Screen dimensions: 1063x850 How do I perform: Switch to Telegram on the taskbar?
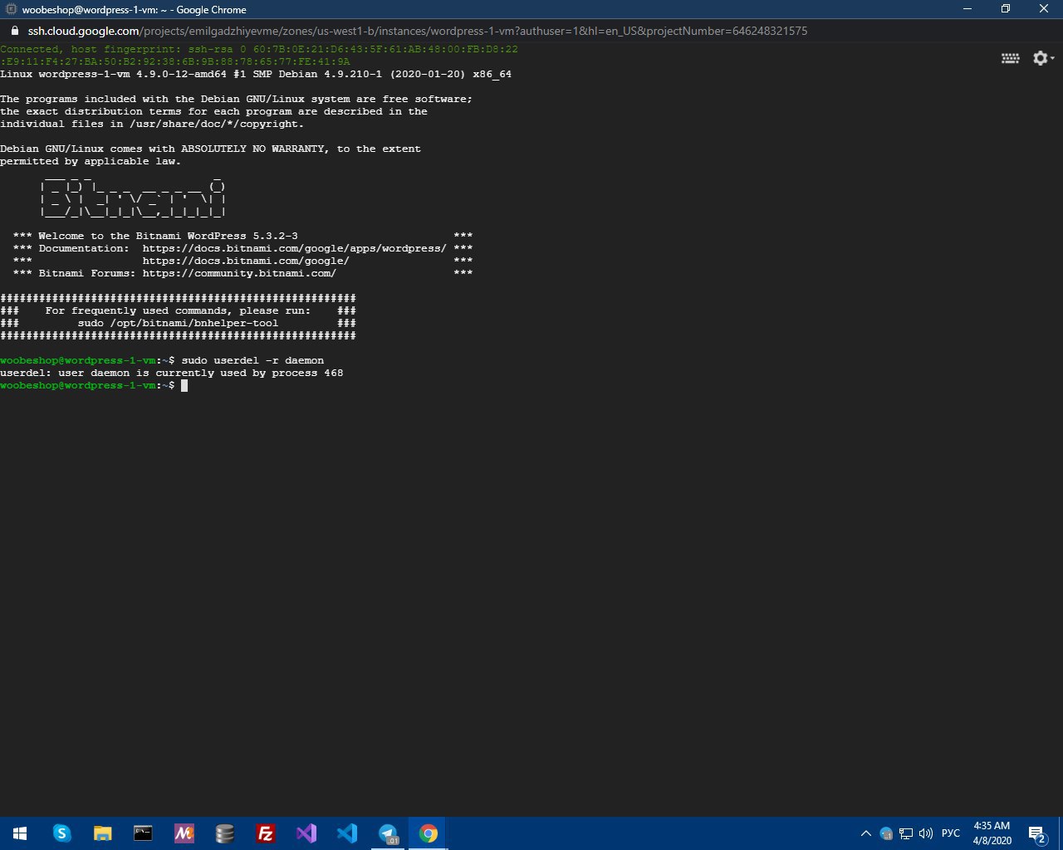(387, 833)
